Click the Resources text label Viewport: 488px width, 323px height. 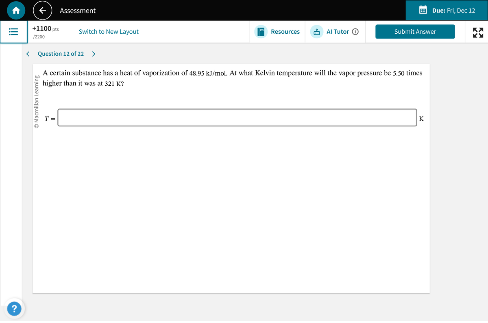click(x=285, y=31)
